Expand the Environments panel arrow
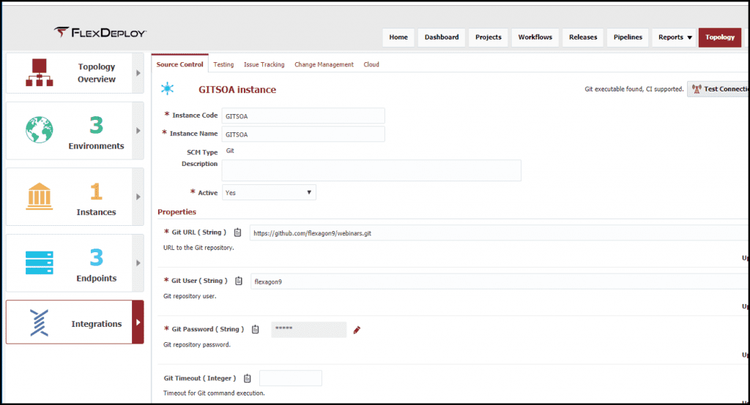 tap(138, 130)
